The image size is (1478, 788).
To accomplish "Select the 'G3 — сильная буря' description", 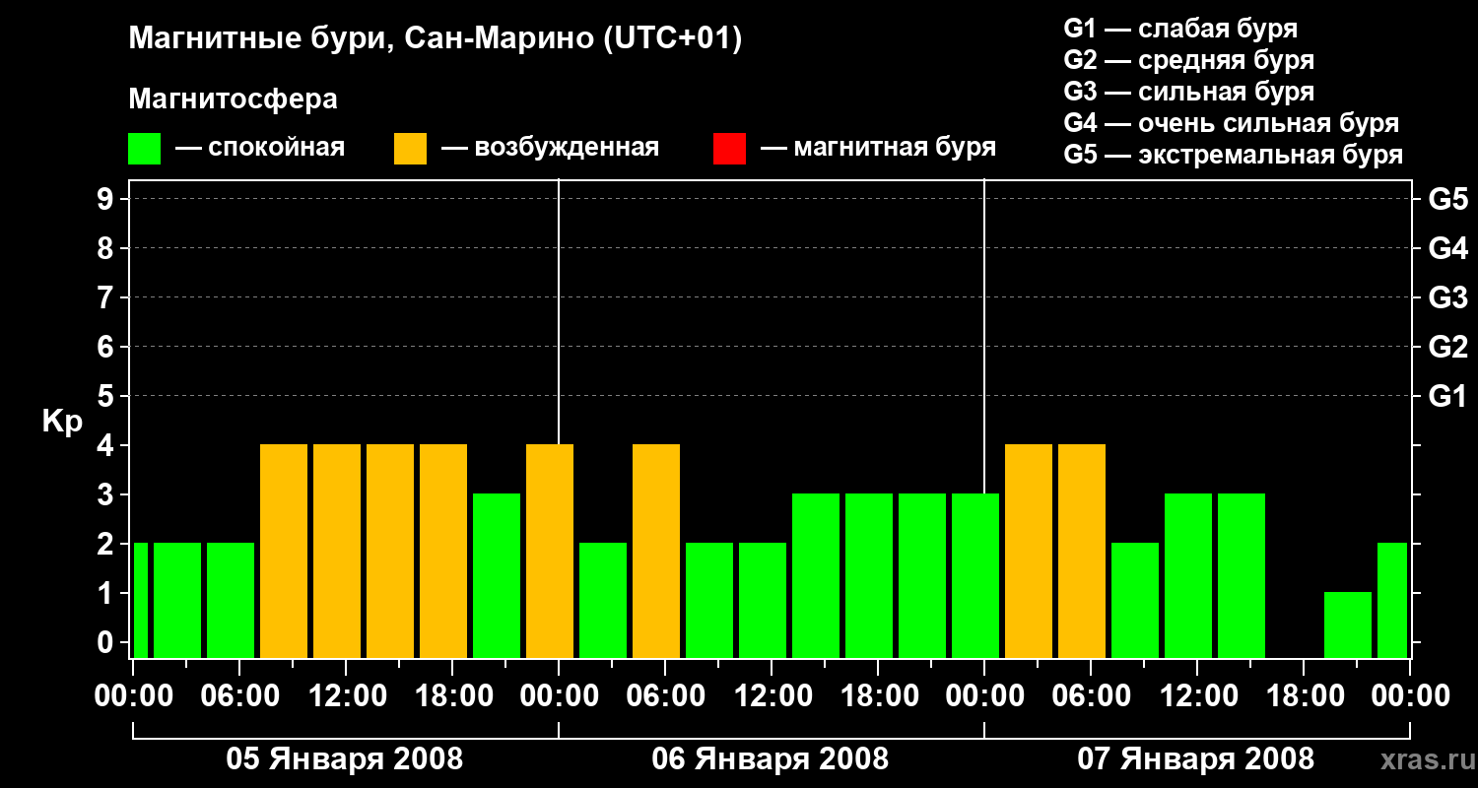I will tap(1188, 92).
